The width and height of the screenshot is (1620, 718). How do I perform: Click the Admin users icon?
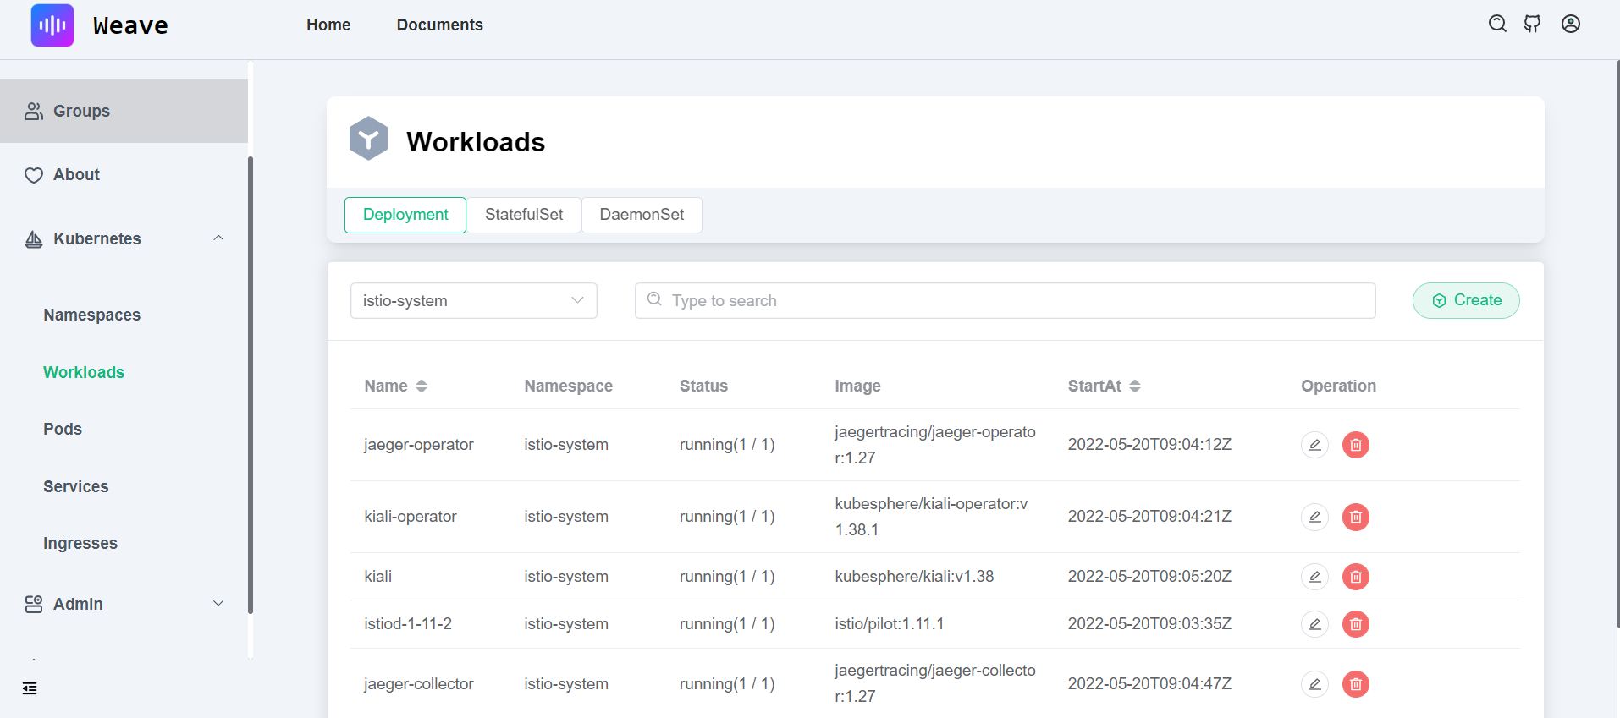click(x=34, y=604)
